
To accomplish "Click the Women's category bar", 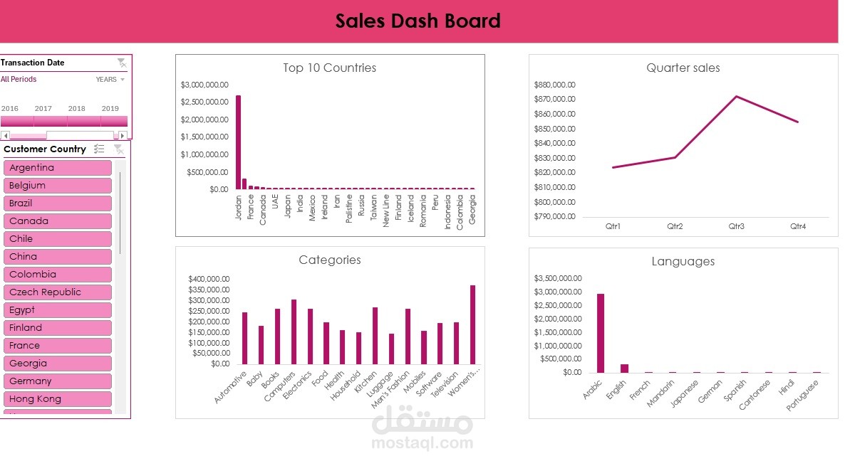I will (472, 324).
